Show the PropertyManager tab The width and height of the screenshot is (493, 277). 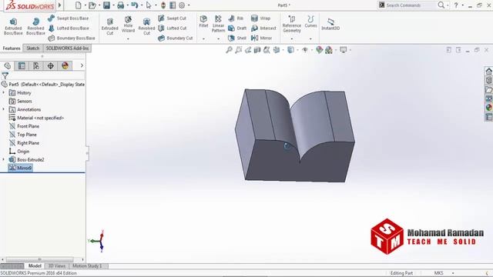click(22, 65)
